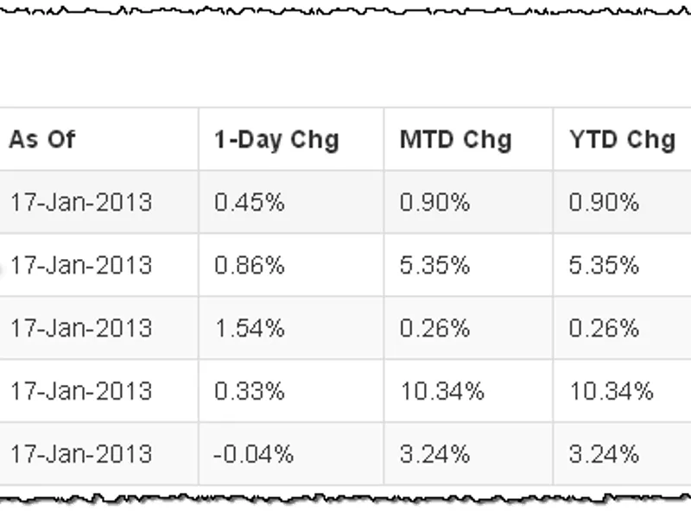Select the 1.54% 1-Day change cell
The height and width of the screenshot is (518, 691).
pos(250,329)
